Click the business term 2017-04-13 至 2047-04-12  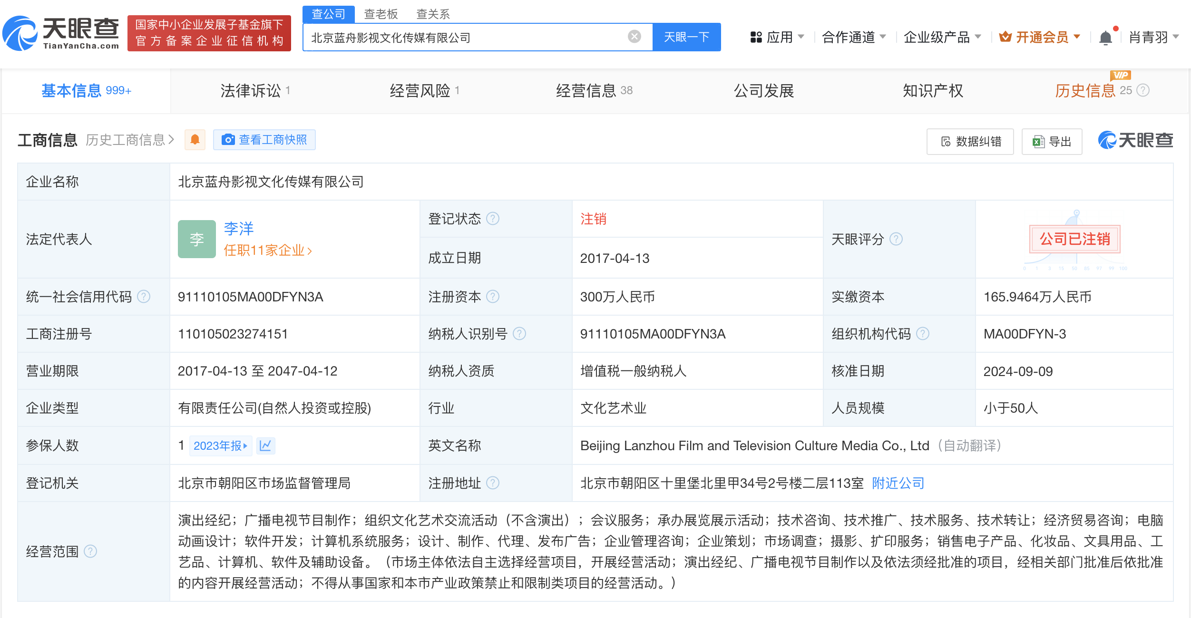[x=257, y=371]
